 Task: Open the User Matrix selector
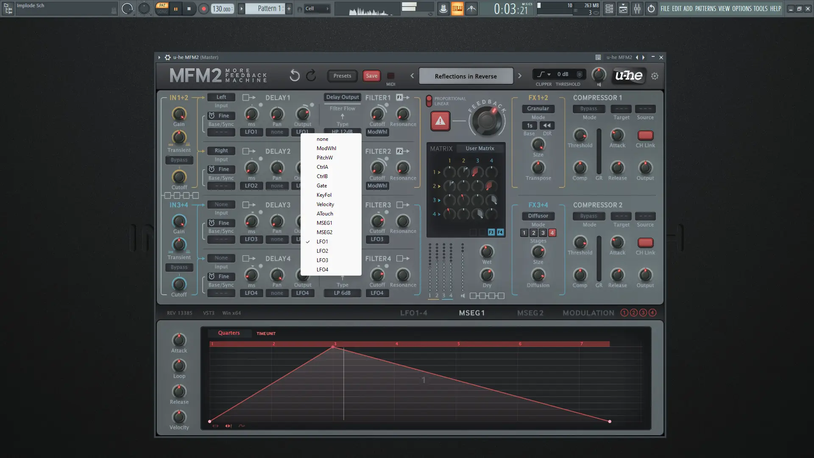coord(480,148)
